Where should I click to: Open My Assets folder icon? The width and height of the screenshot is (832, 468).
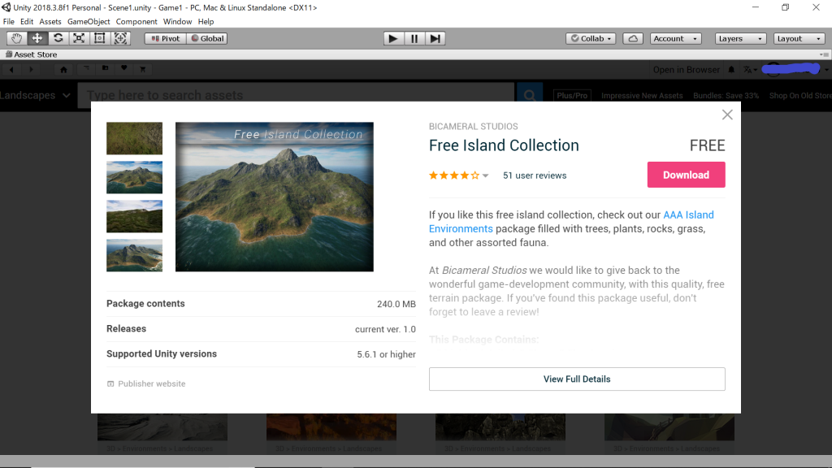tap(105, 68)
